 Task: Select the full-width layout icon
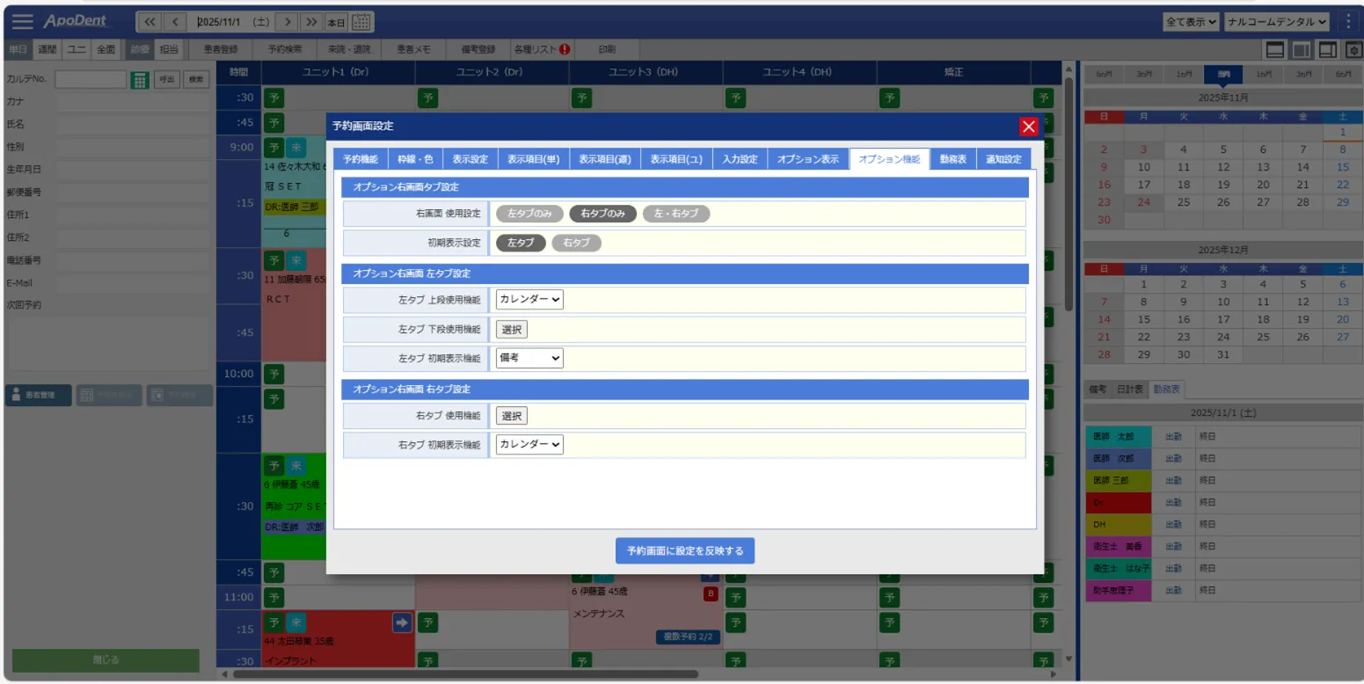(1274, 50)
